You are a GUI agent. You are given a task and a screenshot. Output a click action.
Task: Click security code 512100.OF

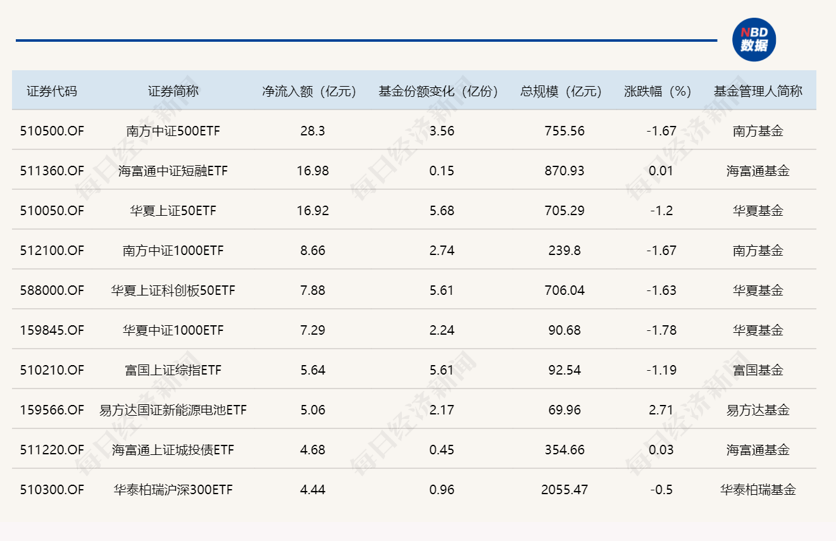pos(52,251)
